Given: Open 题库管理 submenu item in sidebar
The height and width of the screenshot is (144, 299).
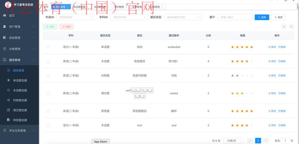Looking at the screenshot, I should click(x=19, y=71).
